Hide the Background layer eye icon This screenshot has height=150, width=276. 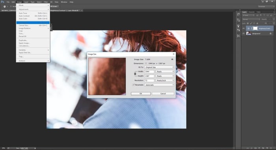tap(243, 33)
